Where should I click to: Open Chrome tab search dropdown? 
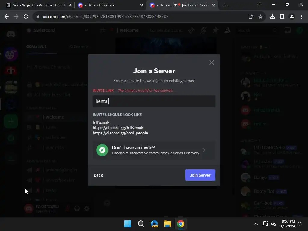(x=260, y=4)
